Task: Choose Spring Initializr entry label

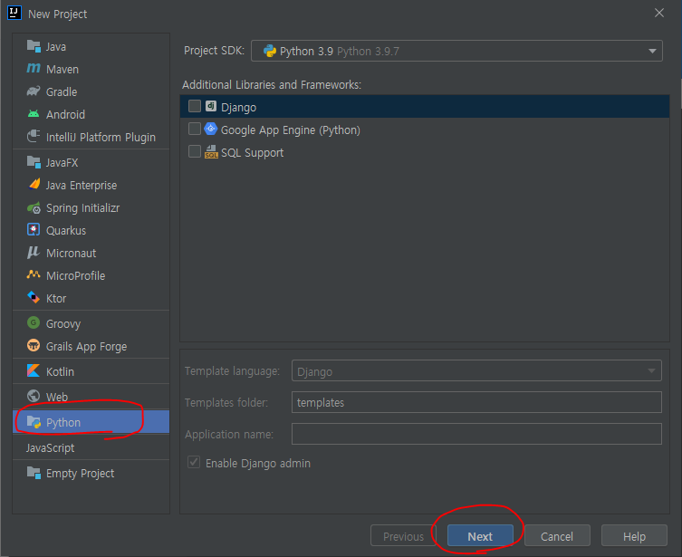Action: pos(82,207)
